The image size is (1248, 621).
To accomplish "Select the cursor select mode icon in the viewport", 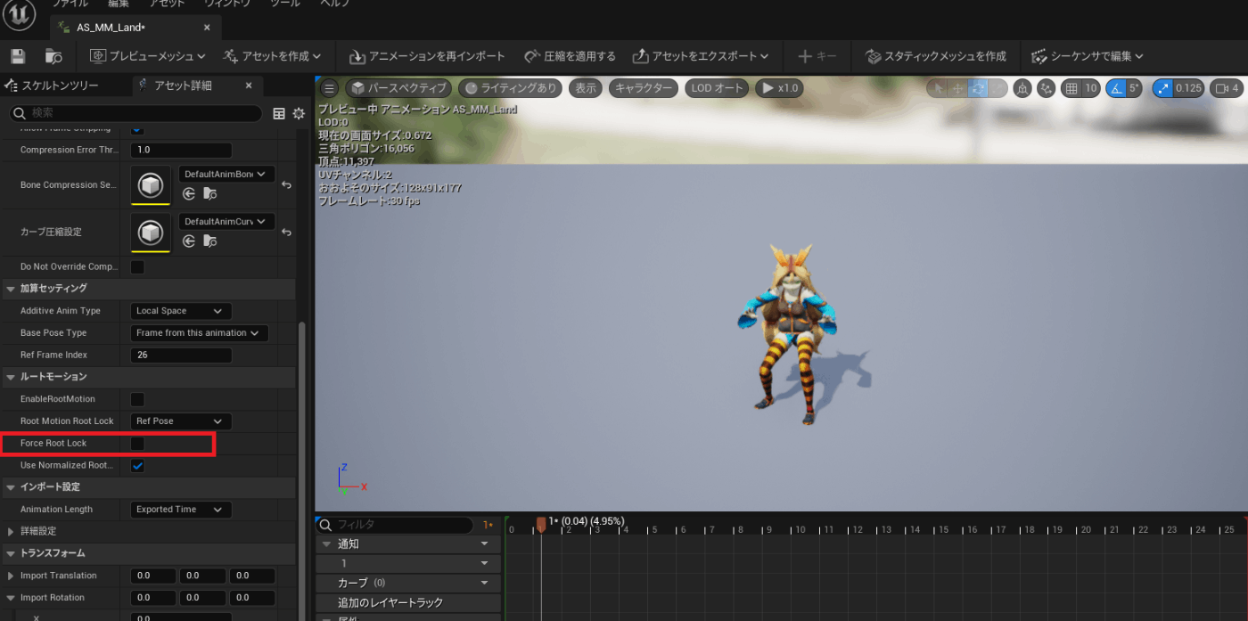I will coord(937,88).
